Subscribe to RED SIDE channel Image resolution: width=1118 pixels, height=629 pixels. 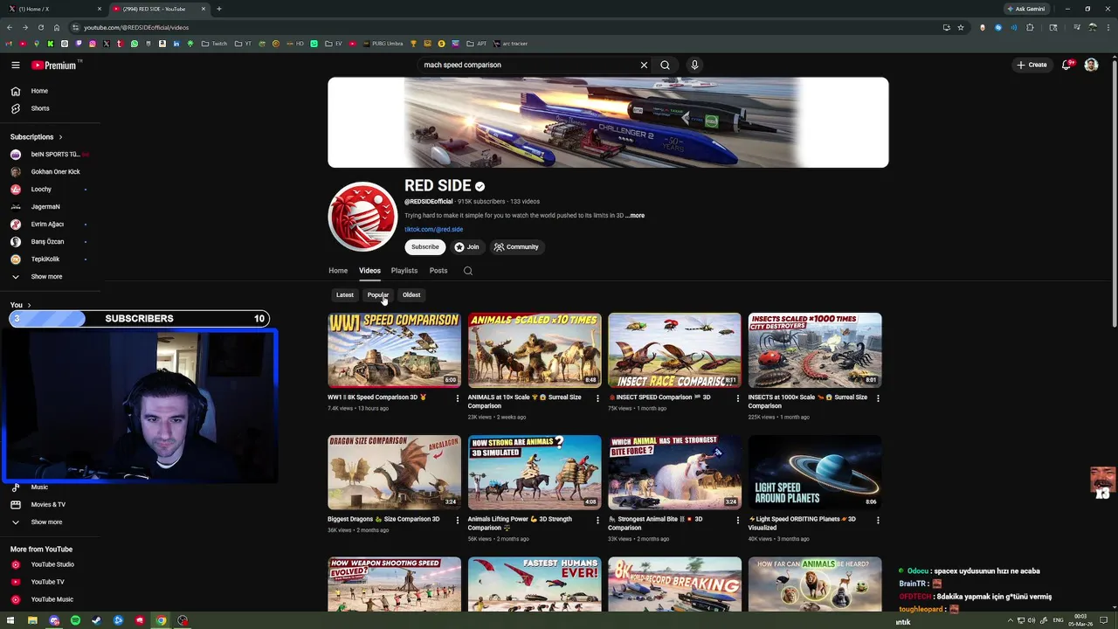425,247
